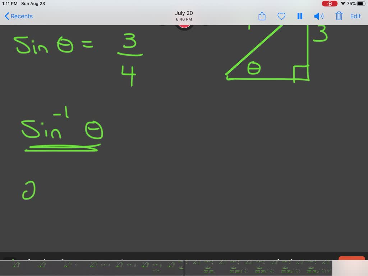Tap the Wi-Fi icon in status bar
The image size is (368, 276).
point(344,3)
